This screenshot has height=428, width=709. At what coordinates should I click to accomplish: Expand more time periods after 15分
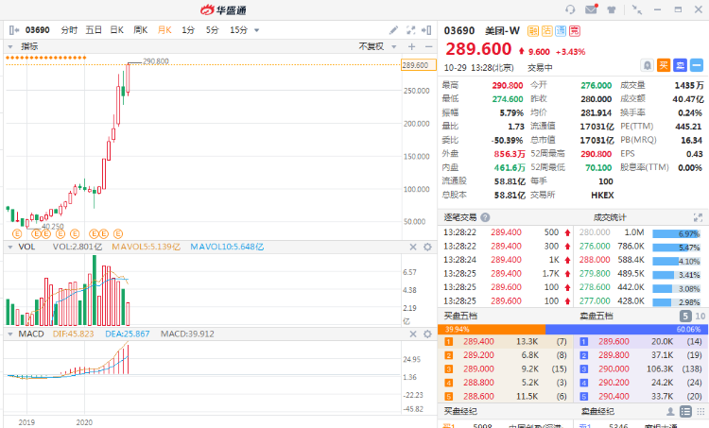click(257, 29)
